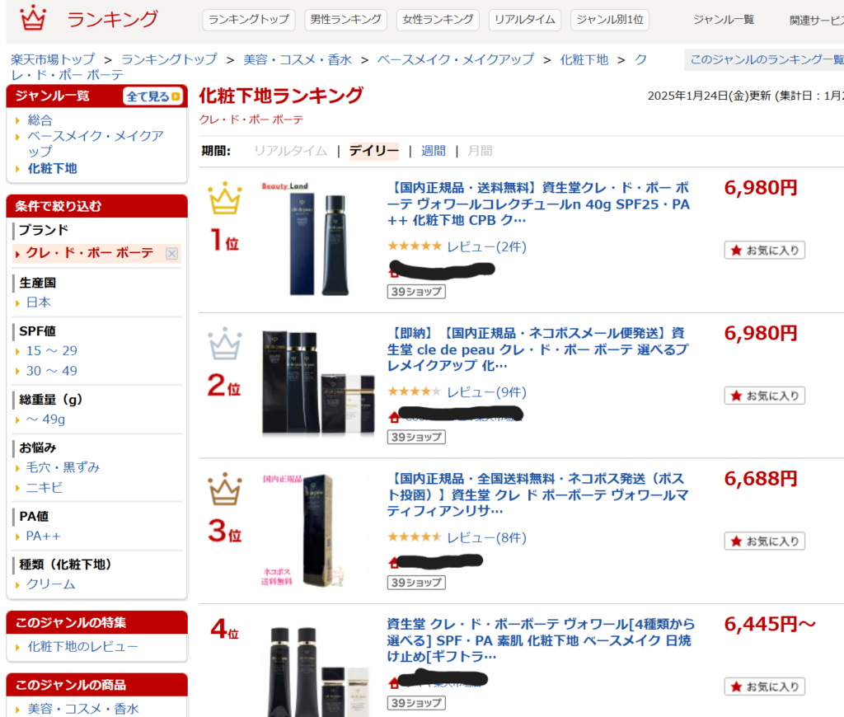844x717 pixels.
Task: Remove the クレ・ド・ポー ボーテ brand filter
Action: click(171, 254)
